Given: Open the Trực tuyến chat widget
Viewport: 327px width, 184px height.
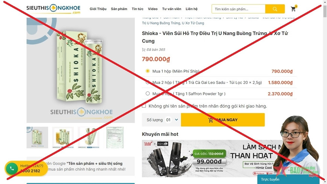Looking at the screenshot, I should [x=288, y=179].
